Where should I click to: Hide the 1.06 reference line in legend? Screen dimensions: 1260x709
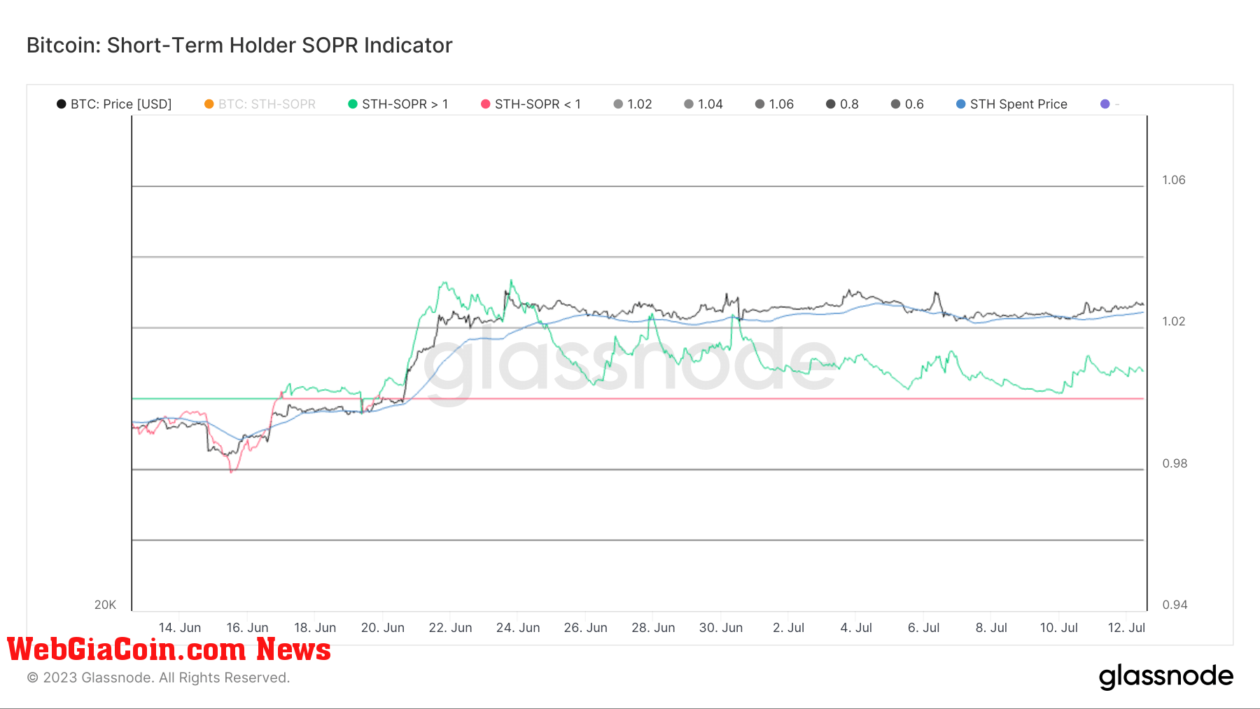tap(774, 104)
